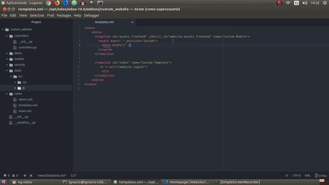Open the Debugger menu
The image size is (329, 185).
click(92, 15)
